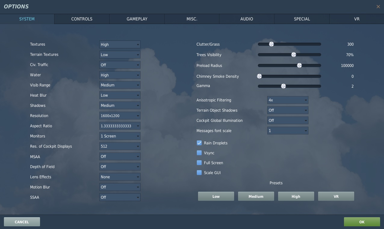This screenshot has width=384, height=229.
Task: Expand the Aspect Ratio dropdown
Action: (x=120, y=126)
